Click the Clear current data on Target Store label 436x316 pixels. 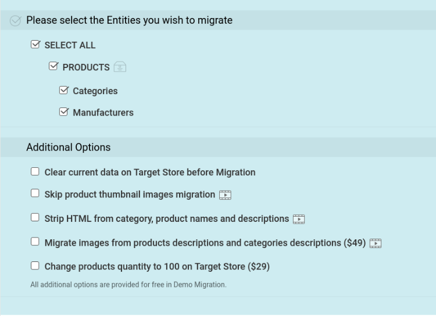click(x=150, y=173)
